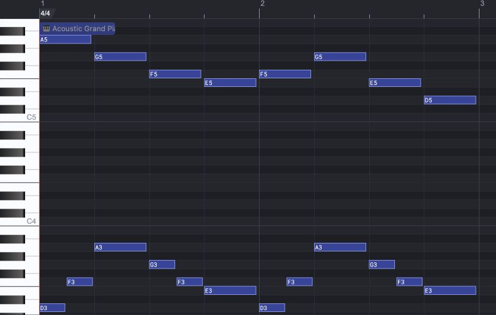This screenshot has width=496, height=315.
Task: Select F3 note right after D3 in bar 1
Action: click(80, 282)
